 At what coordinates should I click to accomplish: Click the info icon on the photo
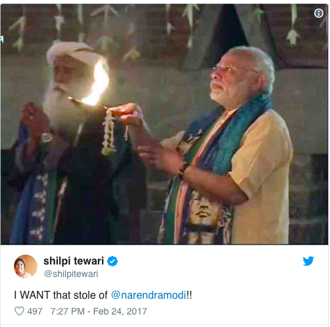coord(319,13)
